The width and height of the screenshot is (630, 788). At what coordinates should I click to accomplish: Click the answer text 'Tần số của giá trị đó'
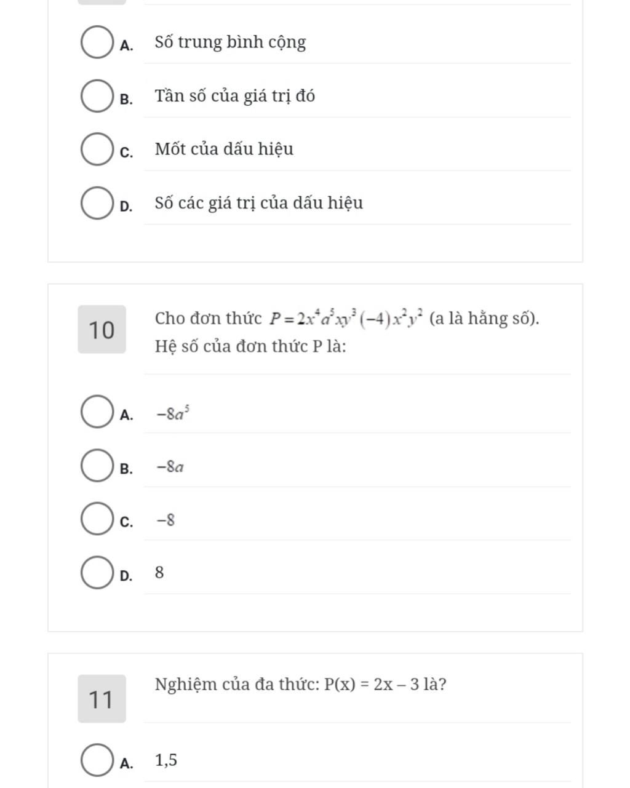(235, 96)
